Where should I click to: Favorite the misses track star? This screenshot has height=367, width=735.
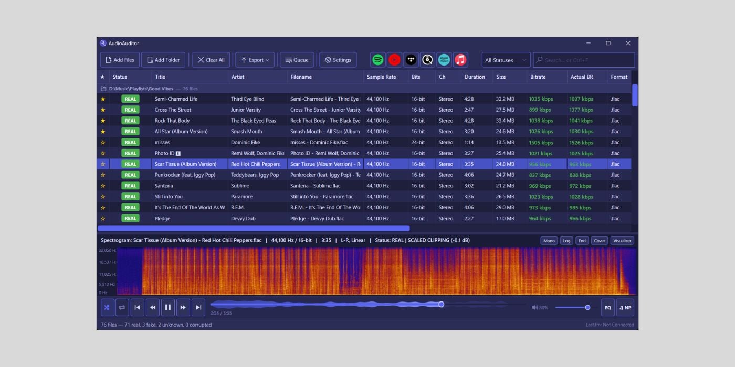tap(103, 143)
